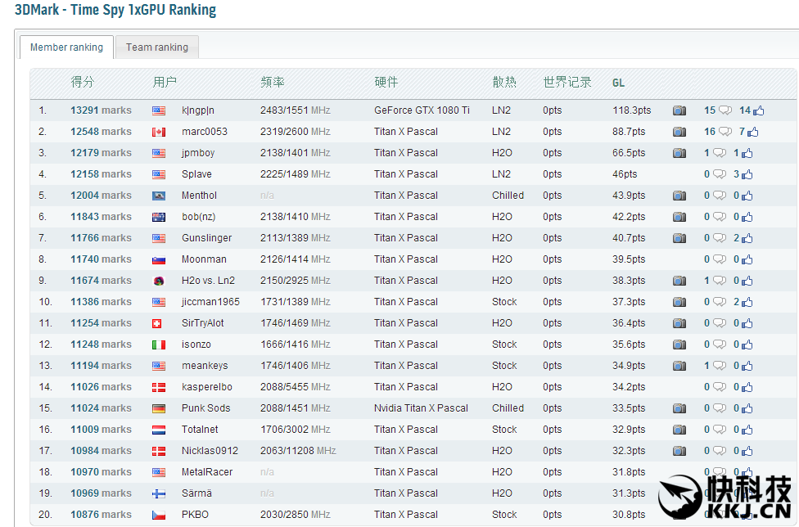Click comment bubble on jpmboy row
The height and width of the screenshot is (527, 799).
pos(719,153)
